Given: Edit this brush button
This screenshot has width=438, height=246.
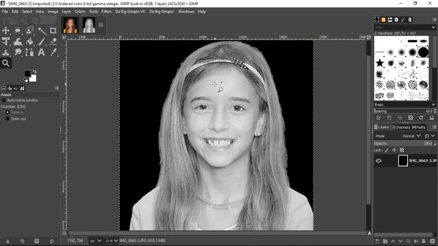Looking at the screenshot, I should (378, 118).
